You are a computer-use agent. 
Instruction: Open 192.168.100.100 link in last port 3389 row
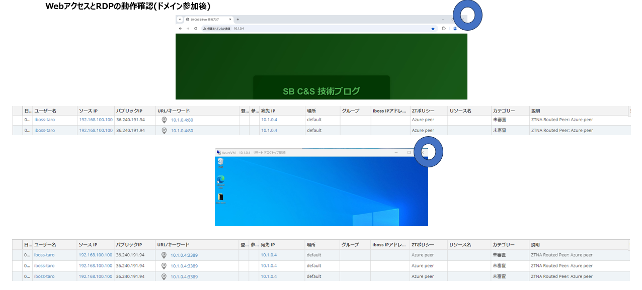pyautogui.click(x=96, y=276)
